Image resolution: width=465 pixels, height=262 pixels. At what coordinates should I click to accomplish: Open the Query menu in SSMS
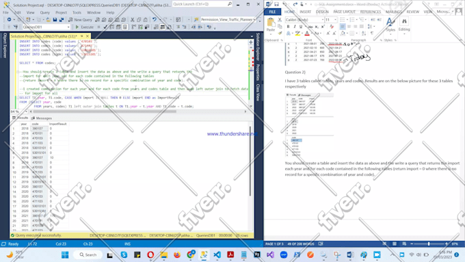pos(44,12)
